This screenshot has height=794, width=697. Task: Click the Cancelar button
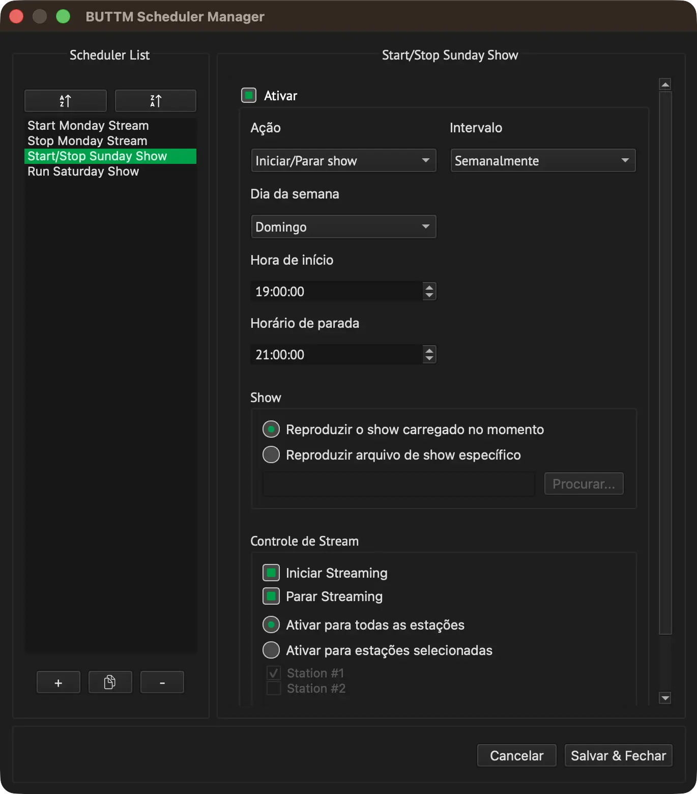point(517,755)
